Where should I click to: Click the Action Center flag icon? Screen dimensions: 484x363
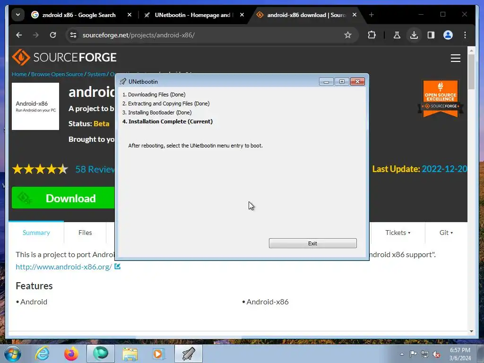click(x=413, y=354)
